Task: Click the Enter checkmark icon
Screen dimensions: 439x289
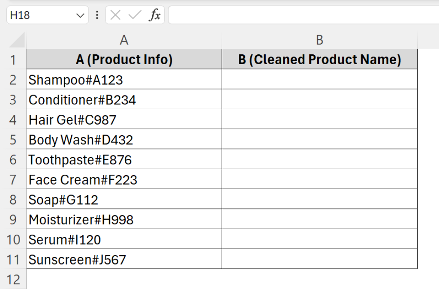Action: [x=134, y=14]
